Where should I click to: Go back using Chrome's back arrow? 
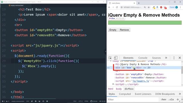pyautogui.click(x=109, y=7)
